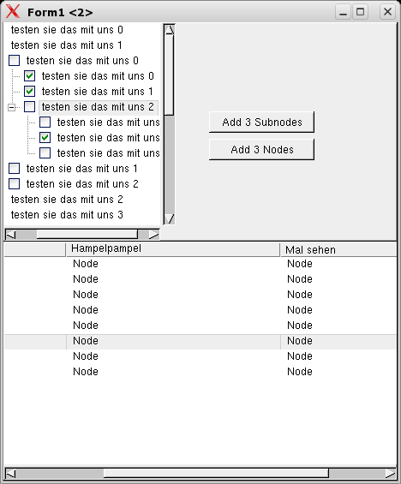This screenshot has width=401, height=484.
Task: Click the tree's vertical scrollbar up arrow
Action: [169, 30]
